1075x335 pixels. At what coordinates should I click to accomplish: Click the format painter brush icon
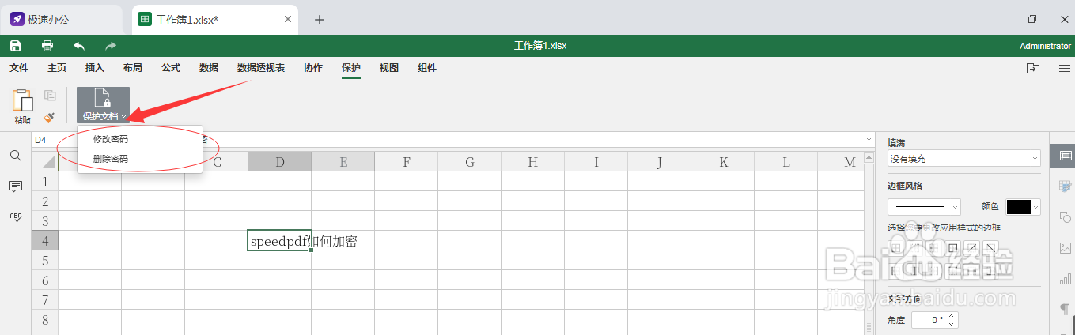click(49, 117)
